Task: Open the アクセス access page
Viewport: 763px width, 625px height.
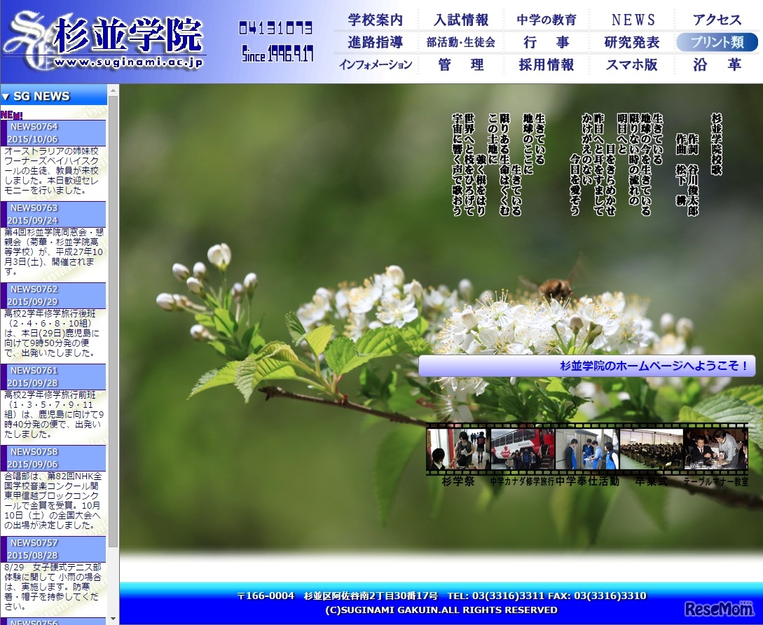Action: click(x=717, y=20)
